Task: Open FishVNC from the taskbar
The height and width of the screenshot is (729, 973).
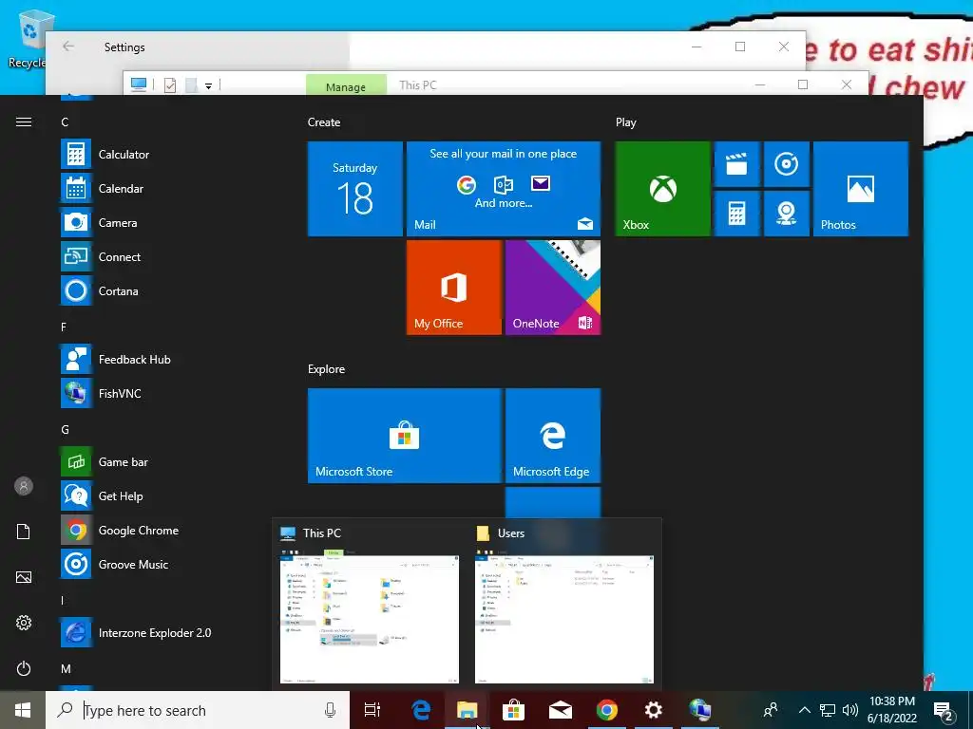Action: click(700, 710)
